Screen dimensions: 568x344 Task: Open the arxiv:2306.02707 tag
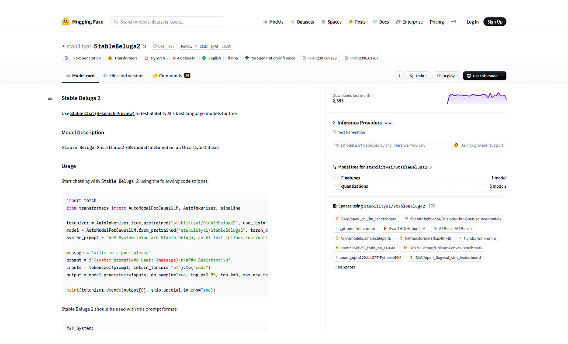point(361,58)
